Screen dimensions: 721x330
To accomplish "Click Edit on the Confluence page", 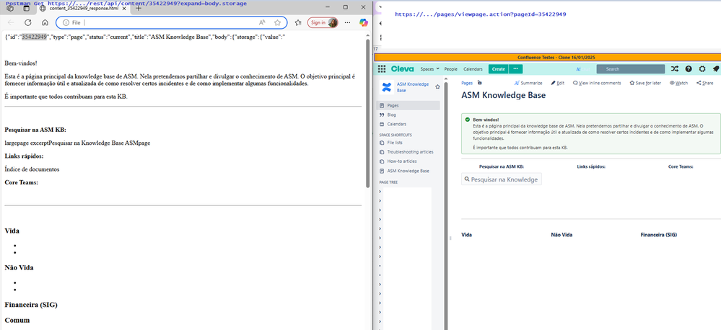I will [x=558, y=83].
